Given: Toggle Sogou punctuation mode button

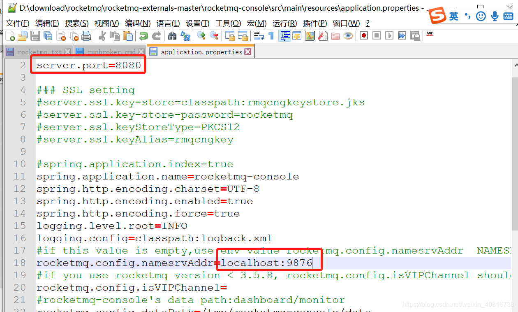Looking at the screenshot, I should (467, 16).
